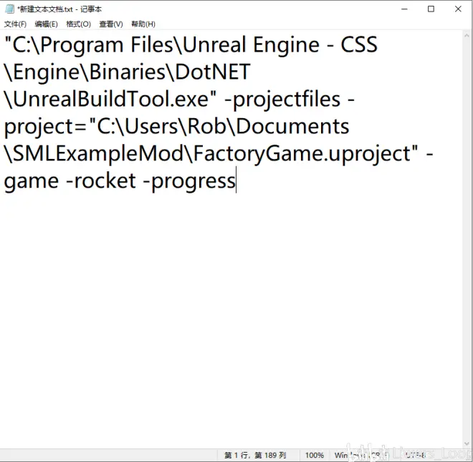Click the word DotNET in the path
This screenshot has width=473, height=462.
(x=213, y=72)
